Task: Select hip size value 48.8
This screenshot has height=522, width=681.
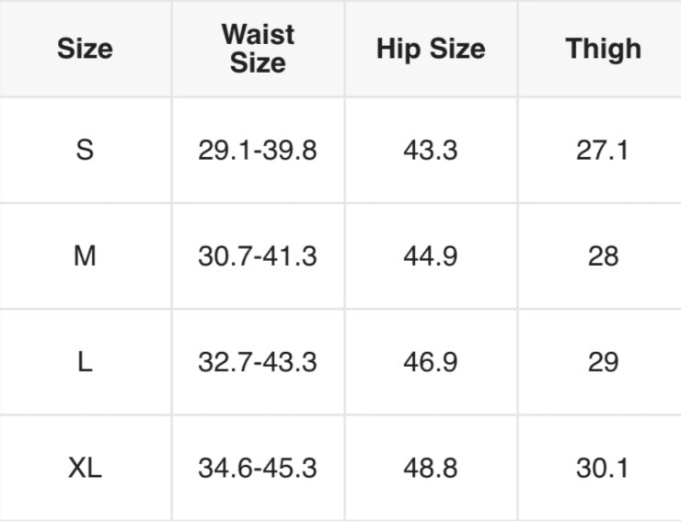Action: point(430,469)
